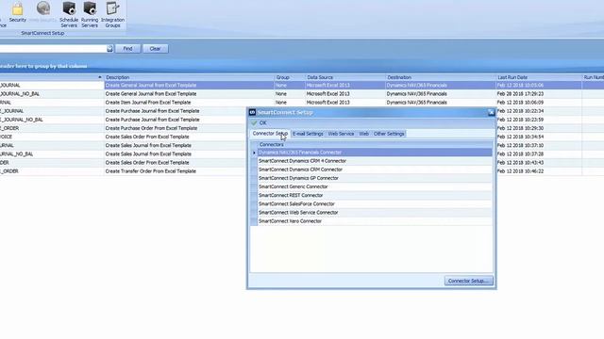Select SmartConnect SalesForce Connector
Viewport: 604px width, 339px height.
pos(375,204)
